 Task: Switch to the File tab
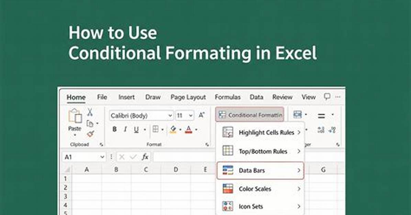pyautogui.click(x=102, y=97)
